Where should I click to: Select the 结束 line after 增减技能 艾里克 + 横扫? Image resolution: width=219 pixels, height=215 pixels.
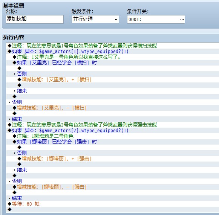113,91
